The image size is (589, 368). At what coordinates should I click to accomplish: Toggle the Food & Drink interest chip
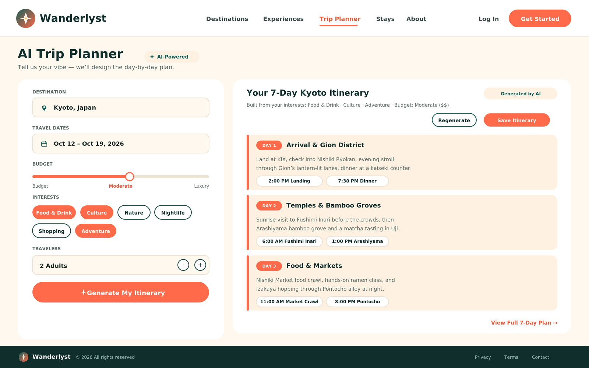point(54,213)
